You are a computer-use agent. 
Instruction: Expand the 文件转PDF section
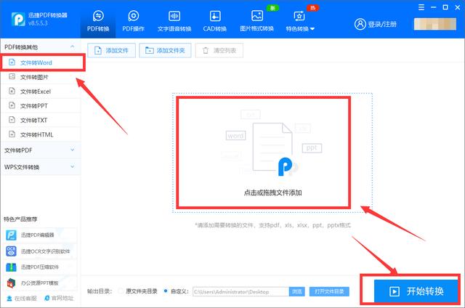(x=41, y=150)
